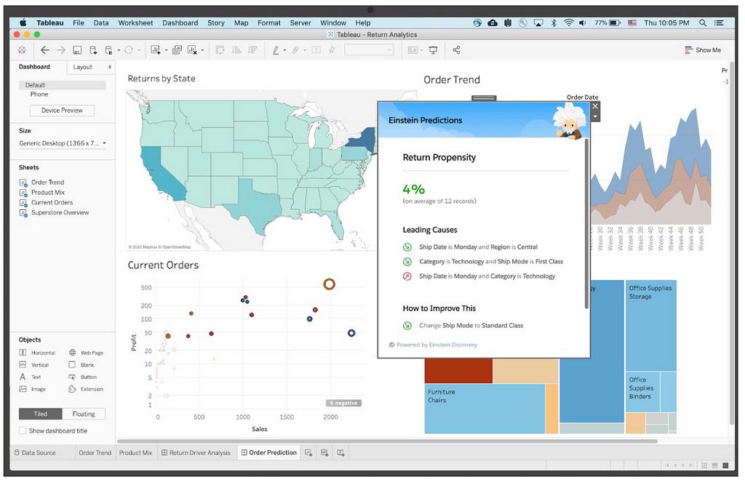745x482 pixels.
Task: Switch to Return Driver Analysis tab
Action: 195,453
